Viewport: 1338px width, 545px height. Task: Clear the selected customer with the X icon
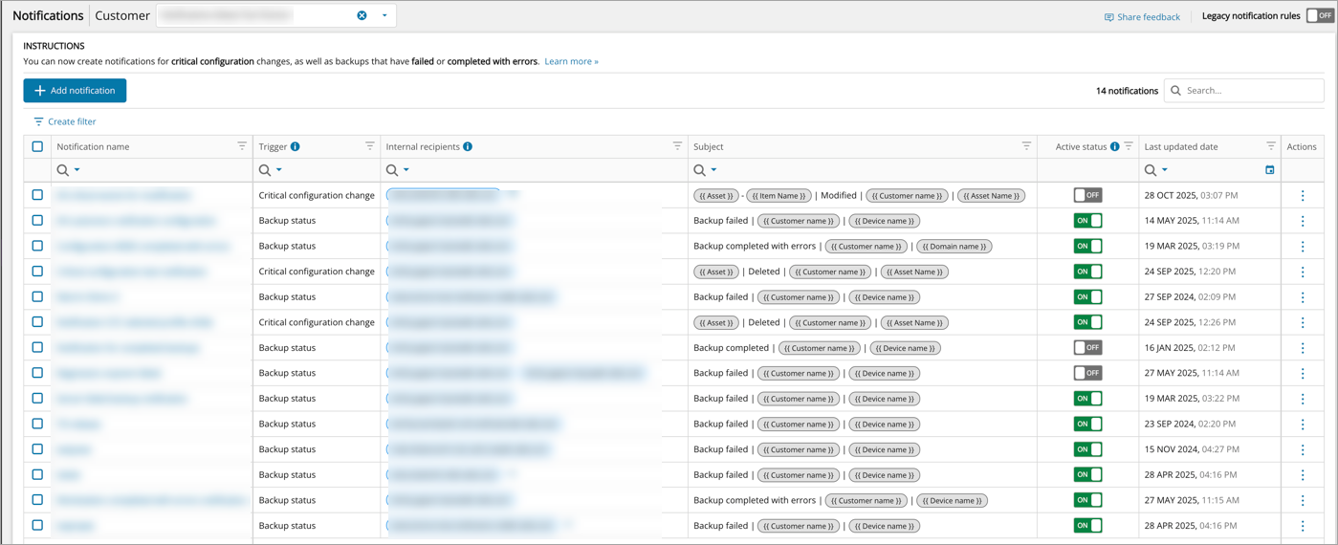pyautogui.click(x=362, y=15)
